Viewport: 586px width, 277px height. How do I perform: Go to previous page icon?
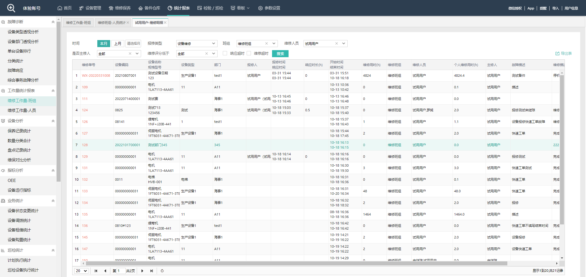click(x=105, y=271)
